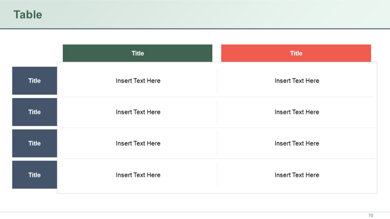Select the red column header Title
Viewport: 390px width, 219px height.
point(296,53)
